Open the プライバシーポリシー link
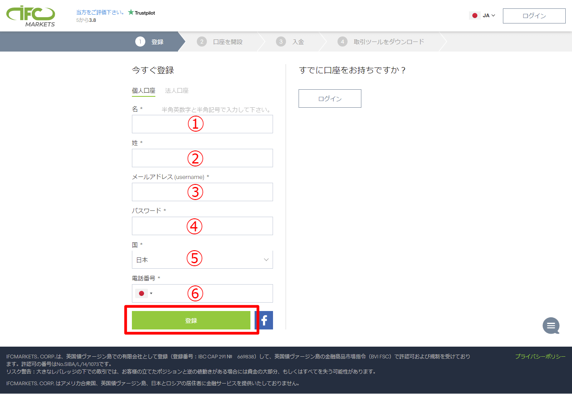This screenshot has height=394, width=572. coord(539,356)
